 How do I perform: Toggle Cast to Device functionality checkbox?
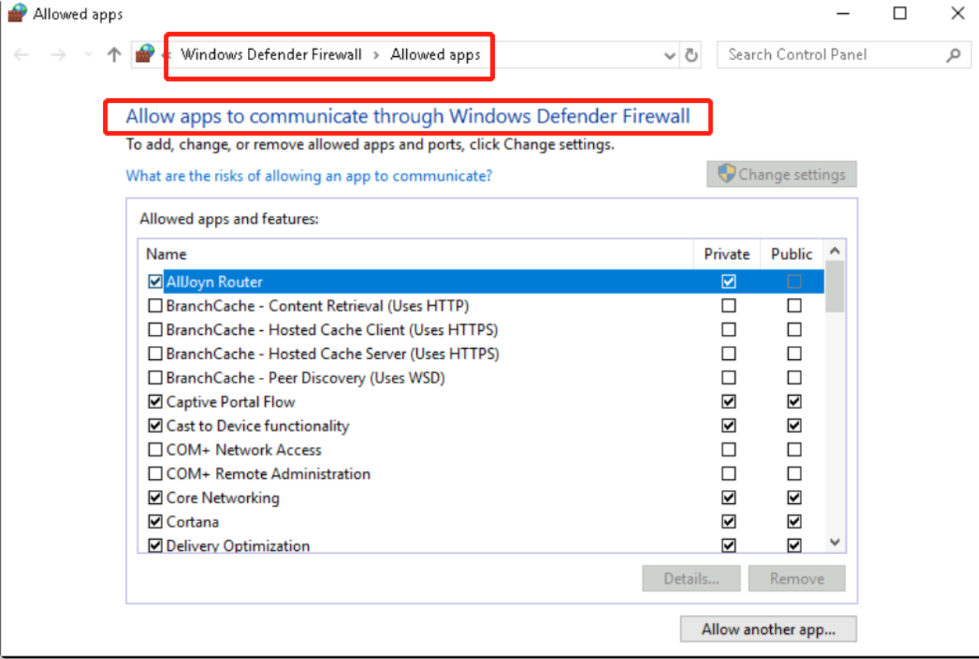coord(155,427)
